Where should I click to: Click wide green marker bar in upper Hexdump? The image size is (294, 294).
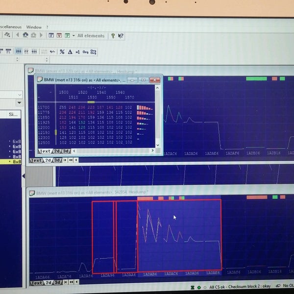coord(256,78)
